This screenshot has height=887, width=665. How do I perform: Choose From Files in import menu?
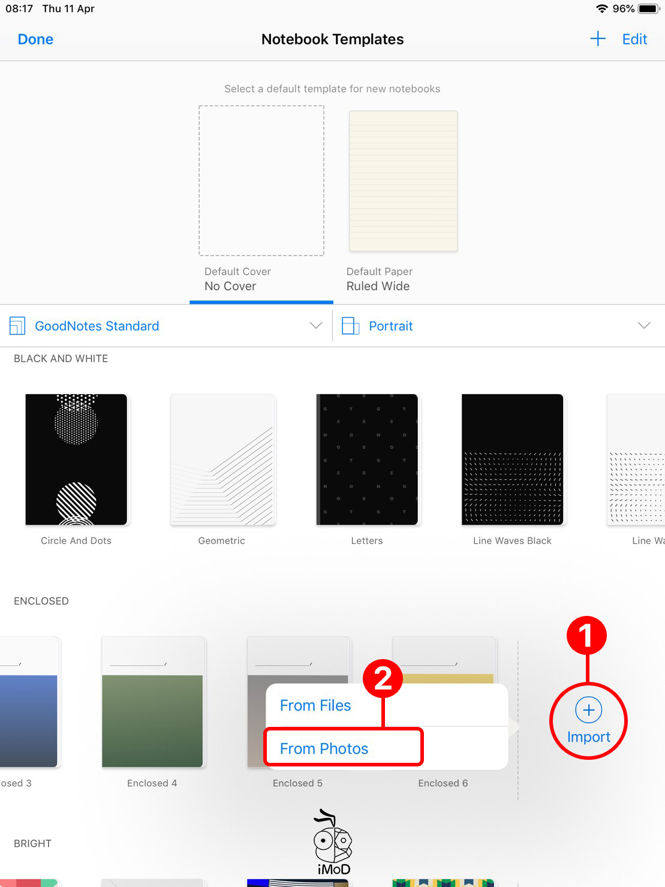(x=315, y=705)
